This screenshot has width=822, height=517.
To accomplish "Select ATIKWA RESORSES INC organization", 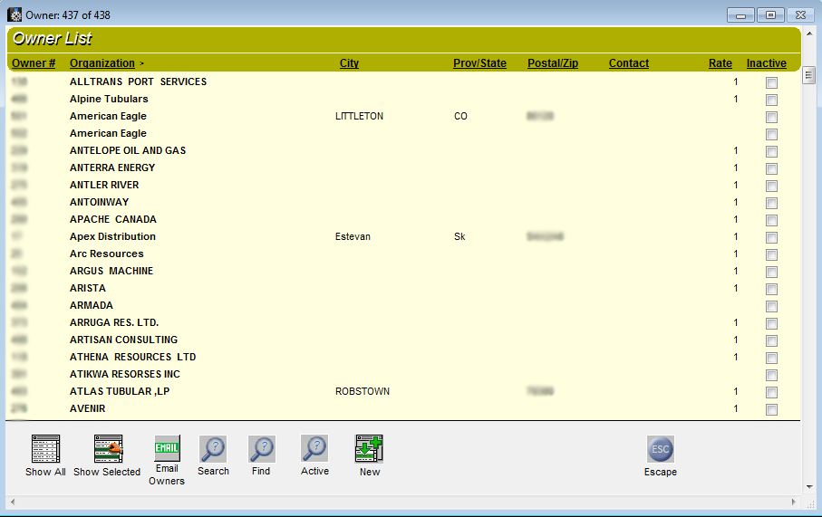I will pos(125,375).
